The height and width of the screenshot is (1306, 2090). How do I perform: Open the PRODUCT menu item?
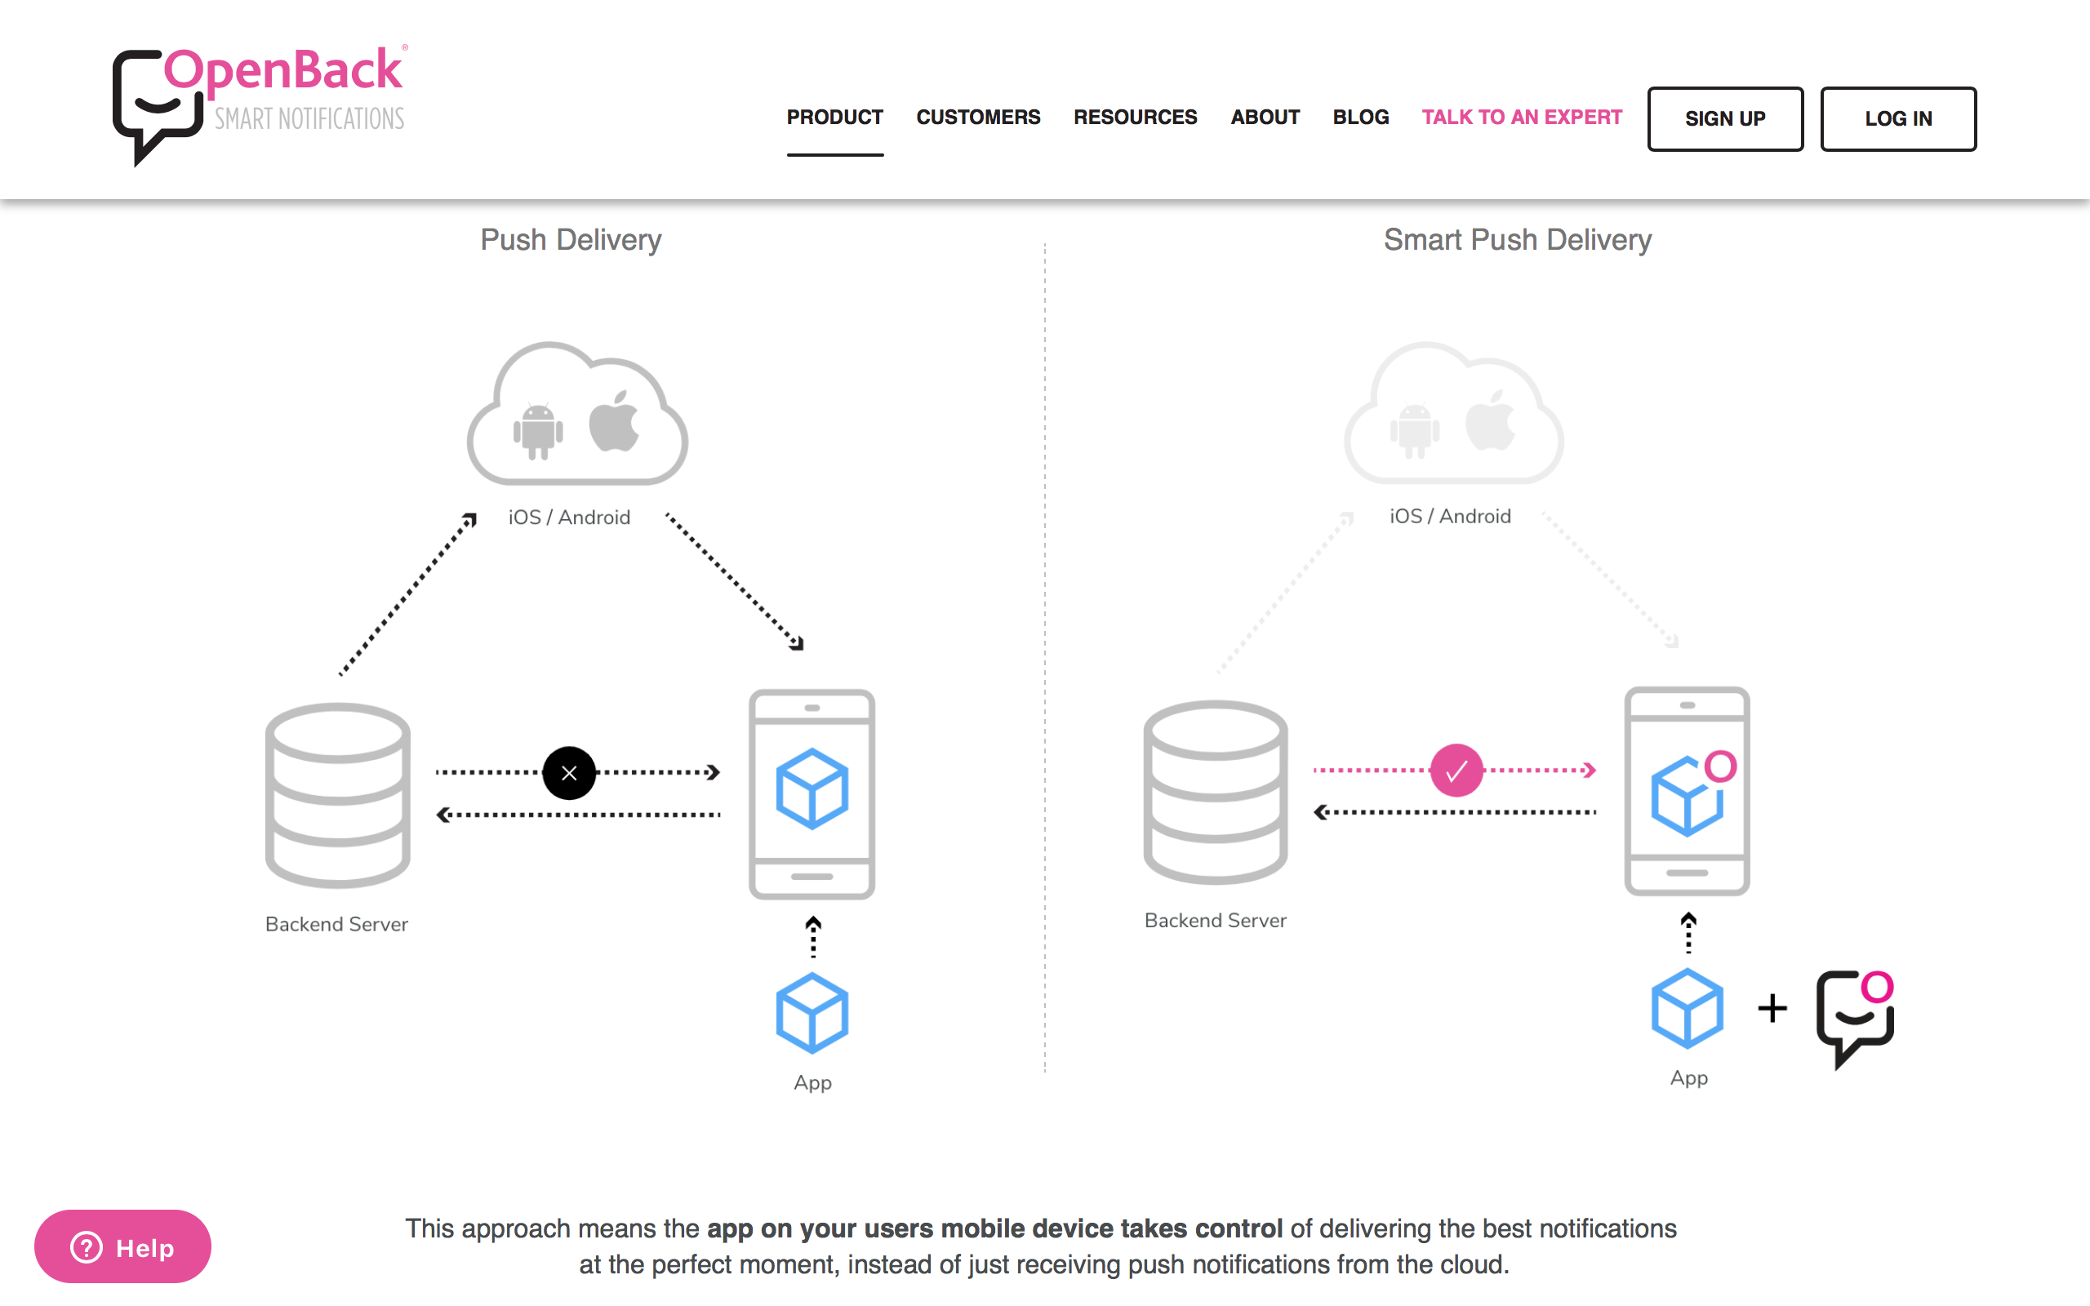(834, 118)
